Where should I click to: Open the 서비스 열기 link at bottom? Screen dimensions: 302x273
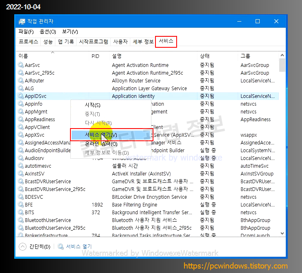(x=79, y=246)
